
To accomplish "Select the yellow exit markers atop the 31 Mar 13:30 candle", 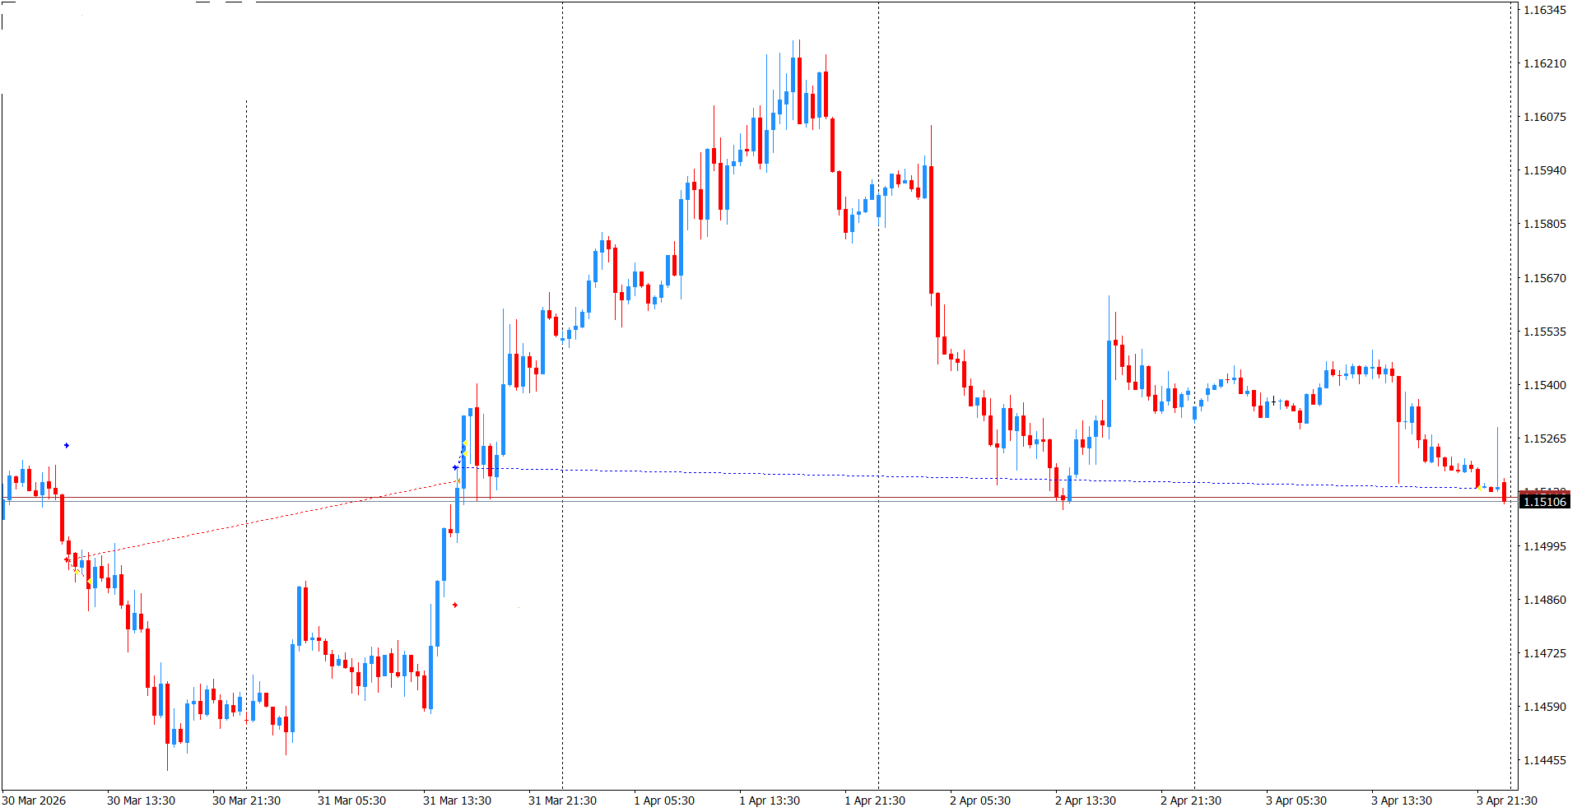I will coord(464,448).
